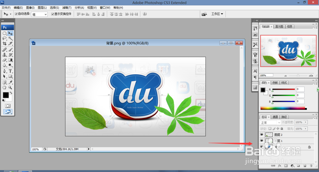Open 填充 slider arrow
Screen dimensions: 319x172
[306, 129]
